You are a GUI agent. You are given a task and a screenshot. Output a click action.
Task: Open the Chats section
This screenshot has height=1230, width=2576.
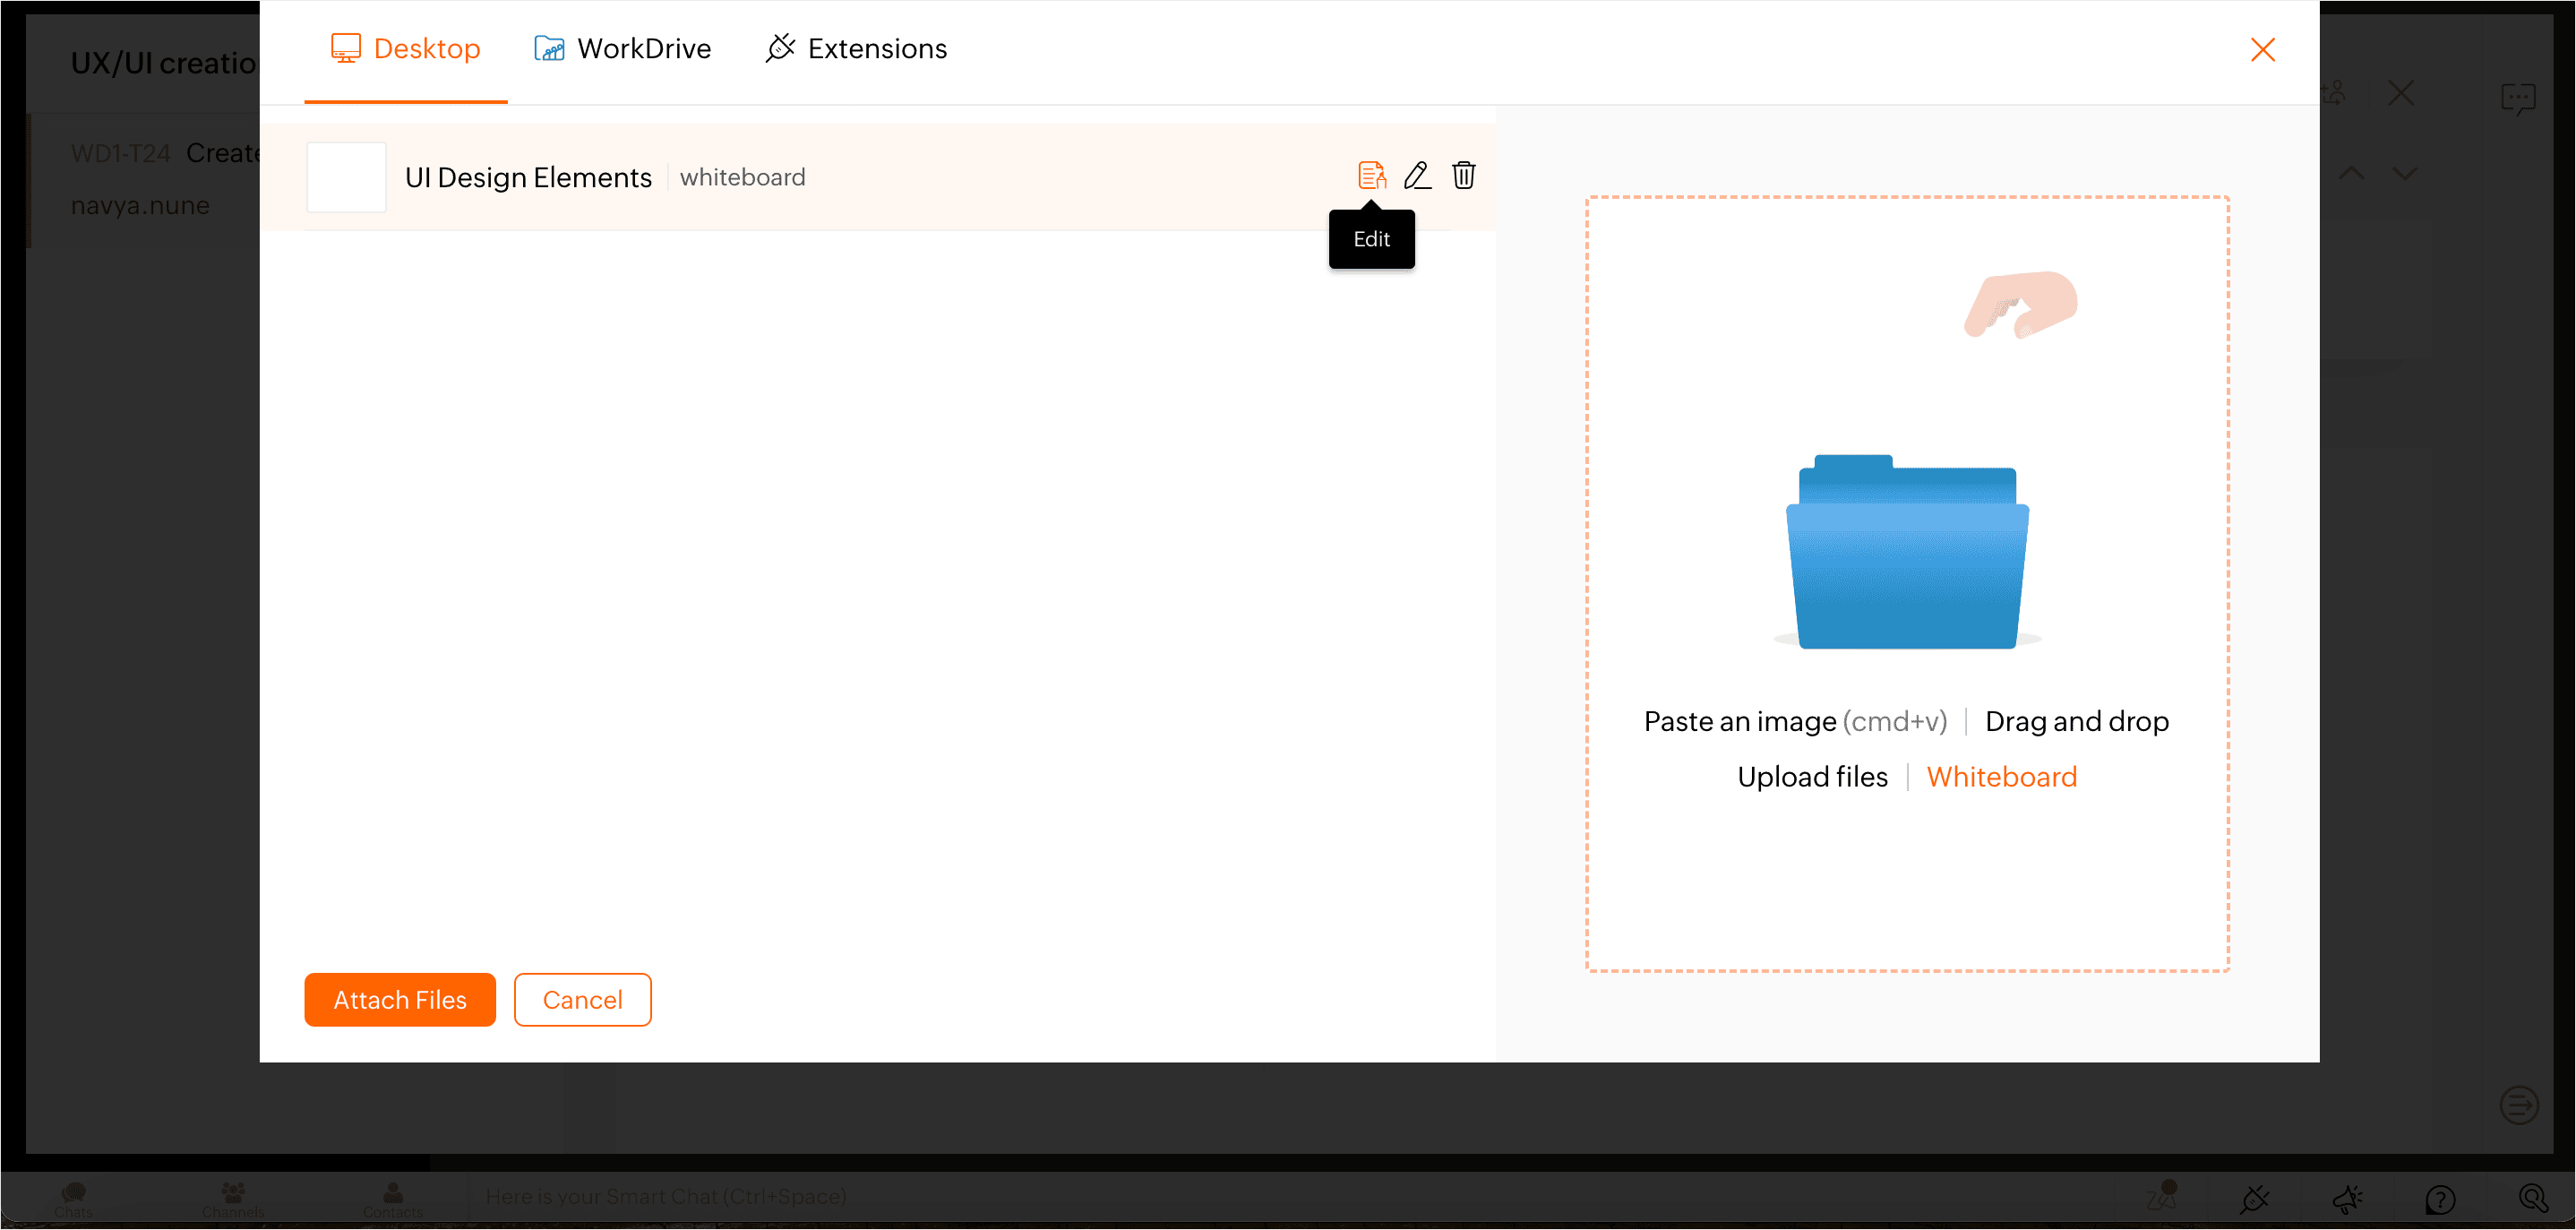click(73, 1198)
